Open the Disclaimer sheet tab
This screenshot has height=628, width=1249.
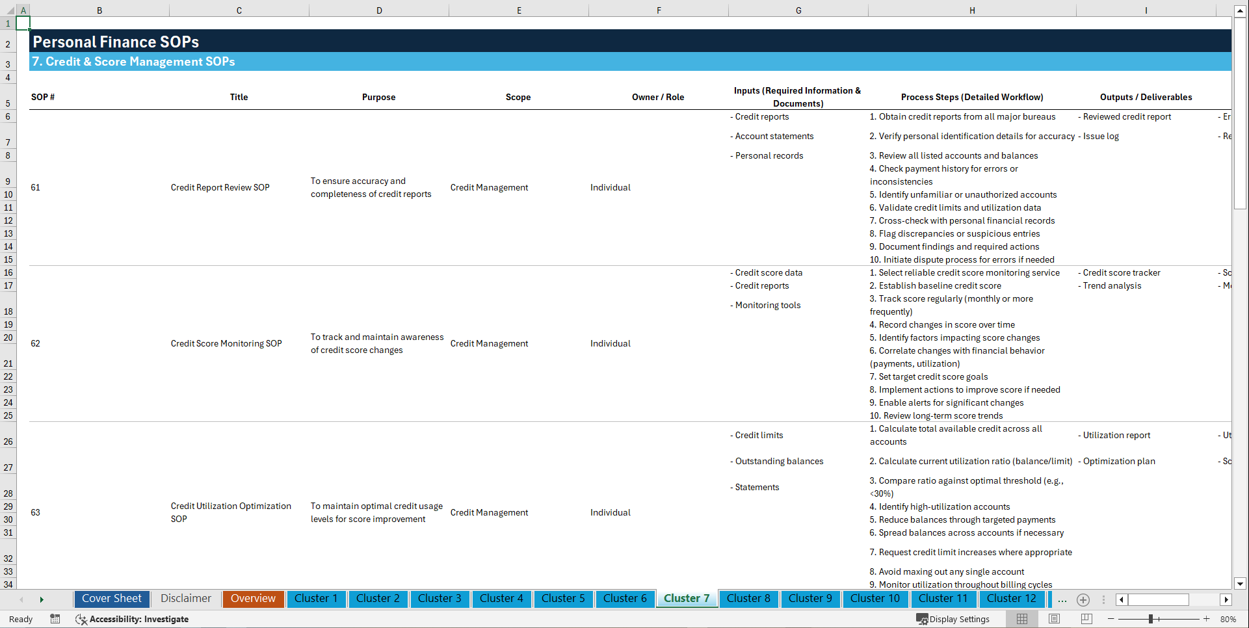185,599
